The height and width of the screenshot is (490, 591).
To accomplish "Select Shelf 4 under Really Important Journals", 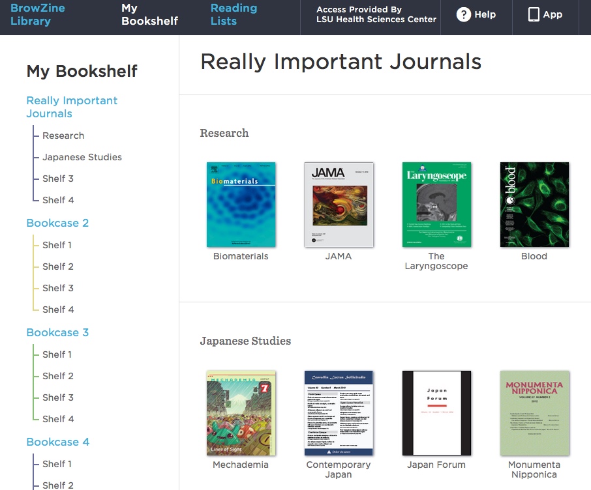I will coord(58,200).
